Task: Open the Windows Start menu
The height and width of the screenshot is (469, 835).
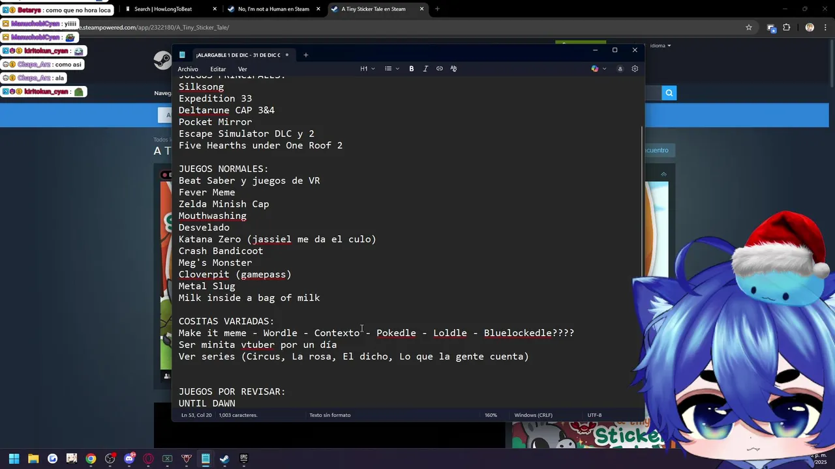Action: (x=14, y=459)
